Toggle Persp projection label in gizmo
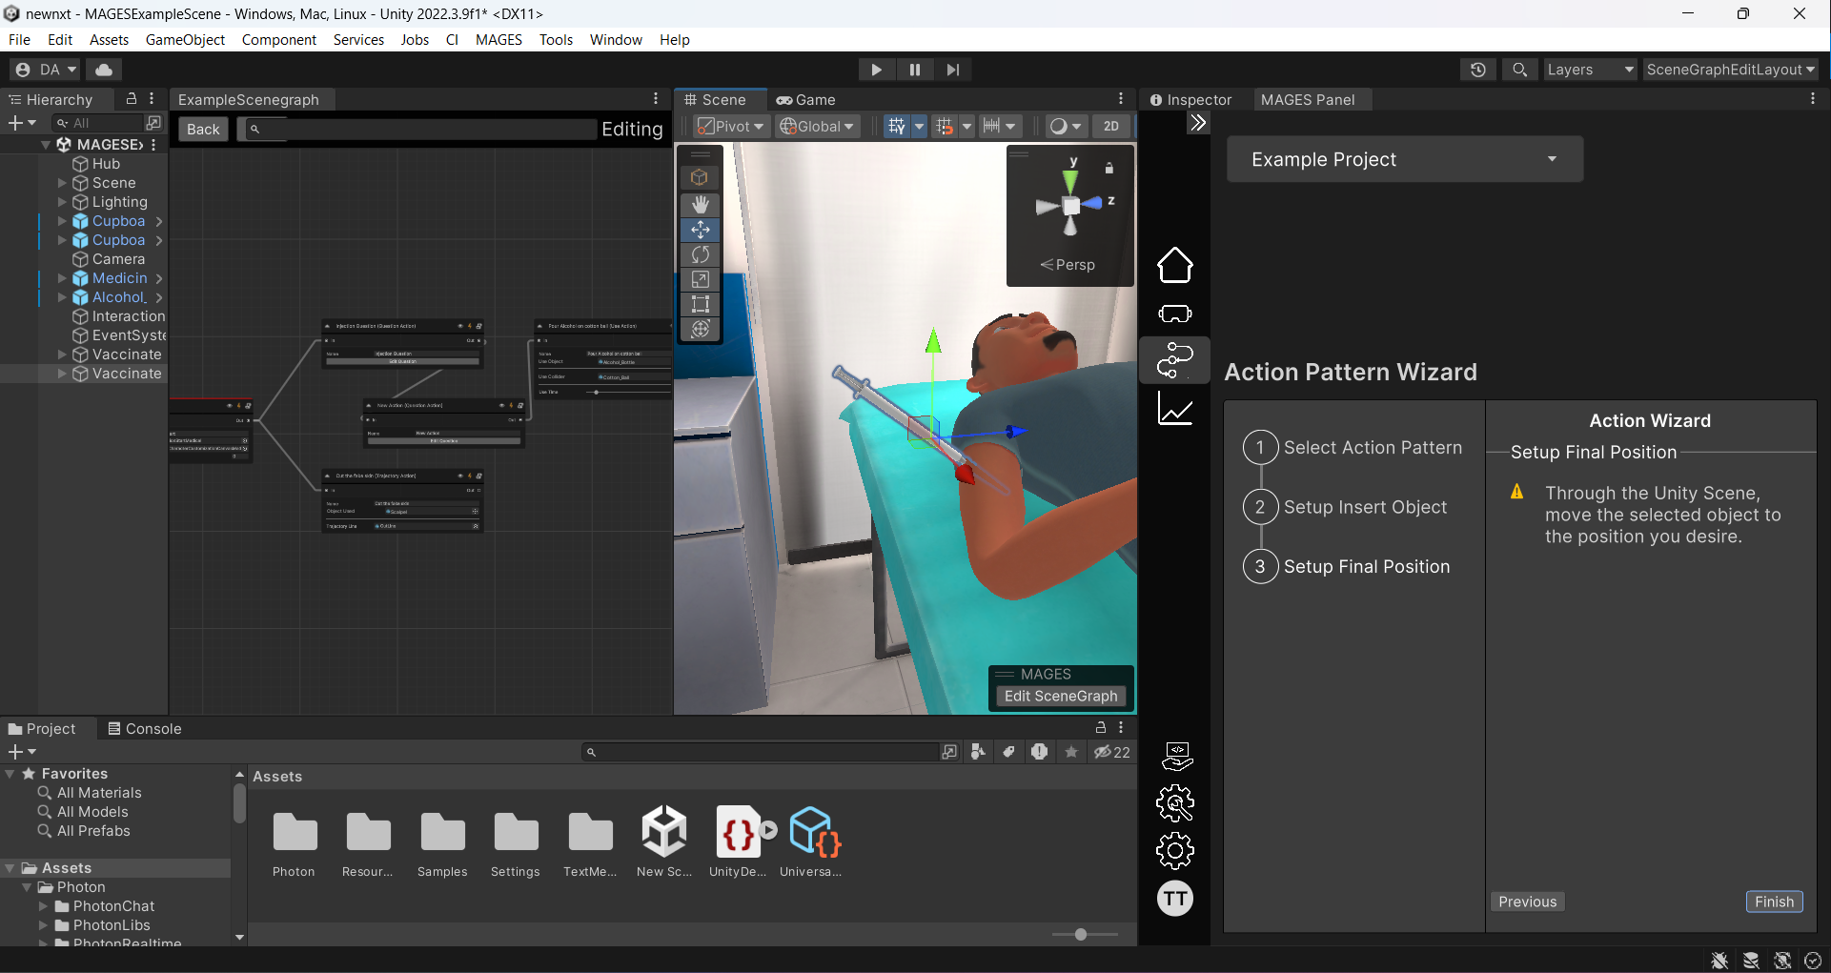 pyautogui.click(x=1068, y=265)
